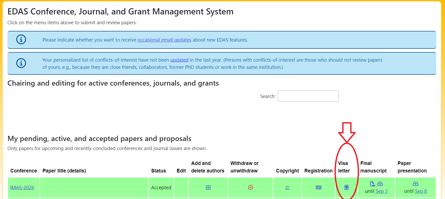The image size is (445, 199).
Task: Open the copyright form icon
Action: coord(287,188)
